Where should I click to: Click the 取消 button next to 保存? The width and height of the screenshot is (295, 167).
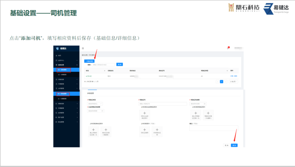pos(226,145)
